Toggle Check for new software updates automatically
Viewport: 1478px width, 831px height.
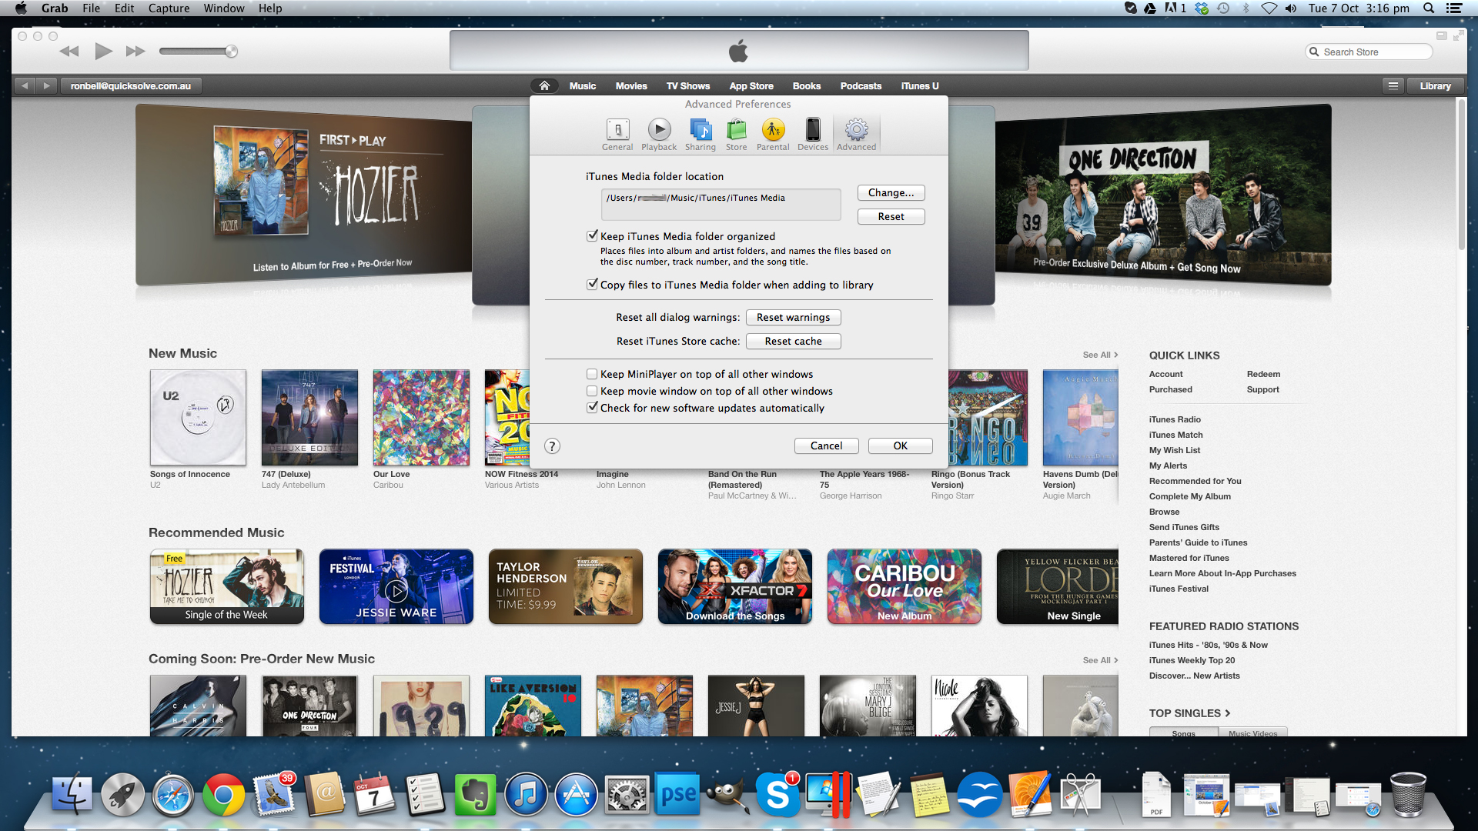tap(592, 408)
